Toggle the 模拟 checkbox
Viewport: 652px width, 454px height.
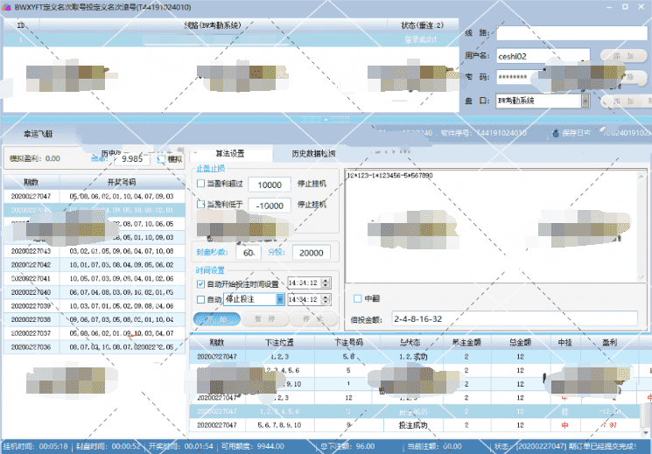[161, 159]
